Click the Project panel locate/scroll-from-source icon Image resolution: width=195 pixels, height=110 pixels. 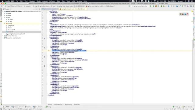pos(34,9)
